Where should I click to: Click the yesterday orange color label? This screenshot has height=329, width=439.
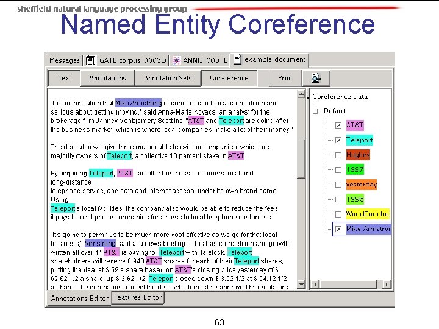(362, 185)
